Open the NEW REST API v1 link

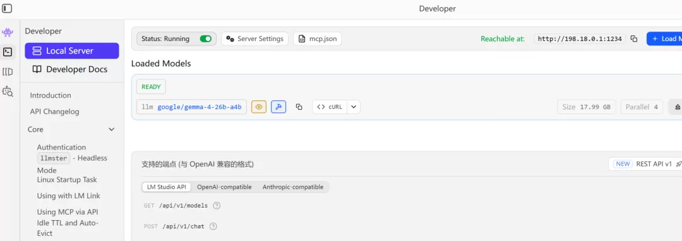645,164
